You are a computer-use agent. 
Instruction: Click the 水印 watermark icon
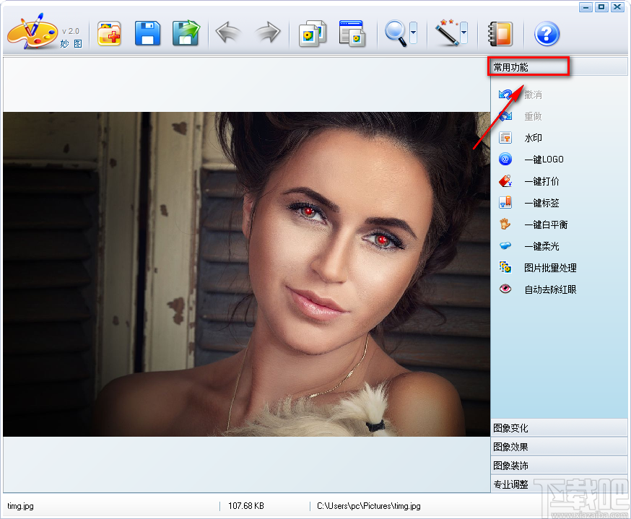click(505, 138)
